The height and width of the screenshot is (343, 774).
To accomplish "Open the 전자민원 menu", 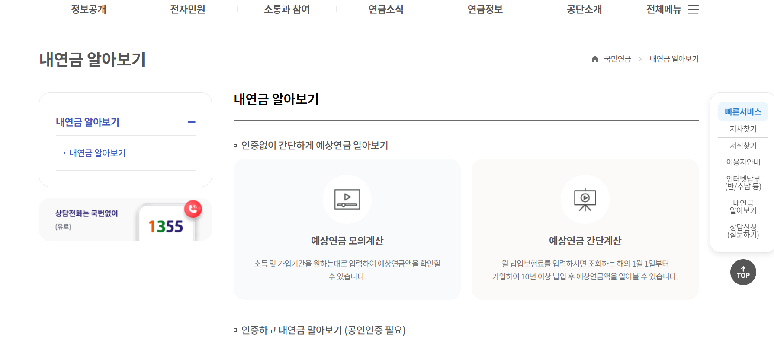I will [188, 10].
